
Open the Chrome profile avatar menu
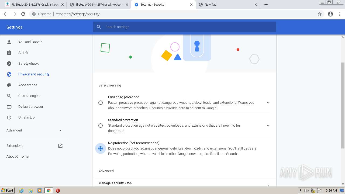(x=330, y=14)
